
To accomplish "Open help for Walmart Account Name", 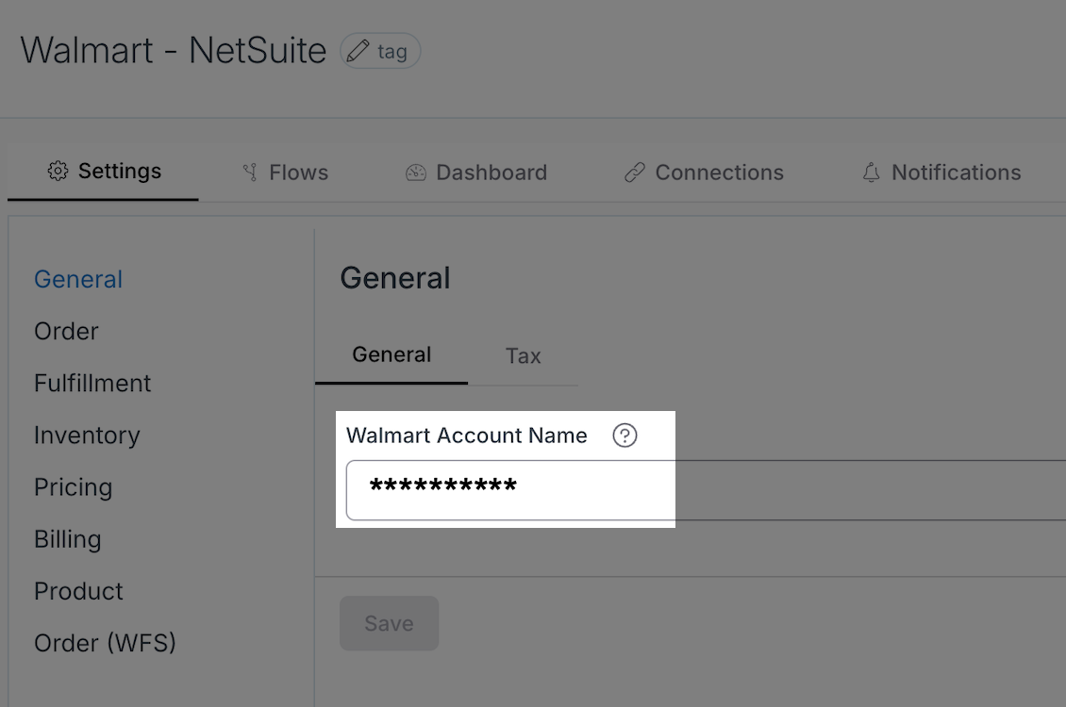I will point(625,436).
